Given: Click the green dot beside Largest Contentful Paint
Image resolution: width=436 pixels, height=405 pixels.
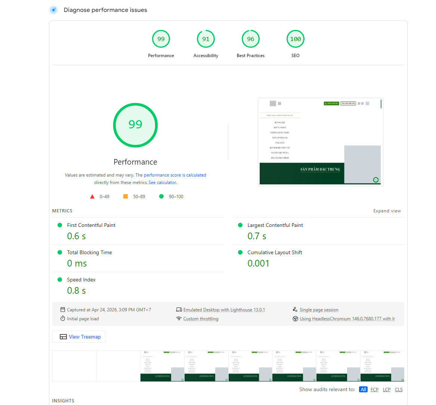Looking at the screenshot, I should click(x=240, y=225).
